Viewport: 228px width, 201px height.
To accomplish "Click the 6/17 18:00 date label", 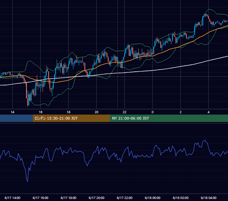I will pos(68,198).
